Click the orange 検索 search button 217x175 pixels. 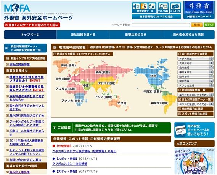pos(197,25)
